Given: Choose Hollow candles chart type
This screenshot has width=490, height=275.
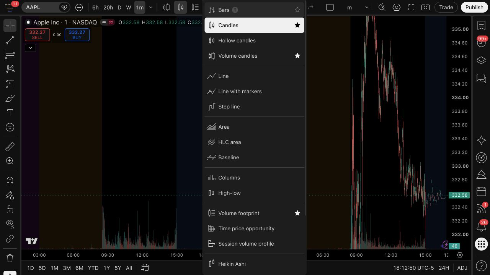Looking at the screenshot, I should pos(255,40).
